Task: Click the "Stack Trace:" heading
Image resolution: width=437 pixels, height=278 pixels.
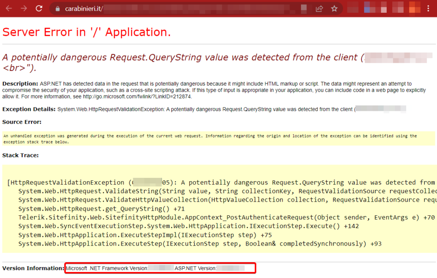Action: [20, 155]
